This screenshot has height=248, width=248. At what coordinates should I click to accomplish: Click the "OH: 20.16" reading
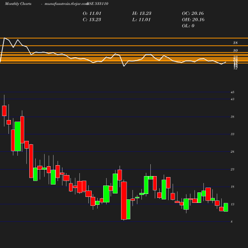pos(193,20)
